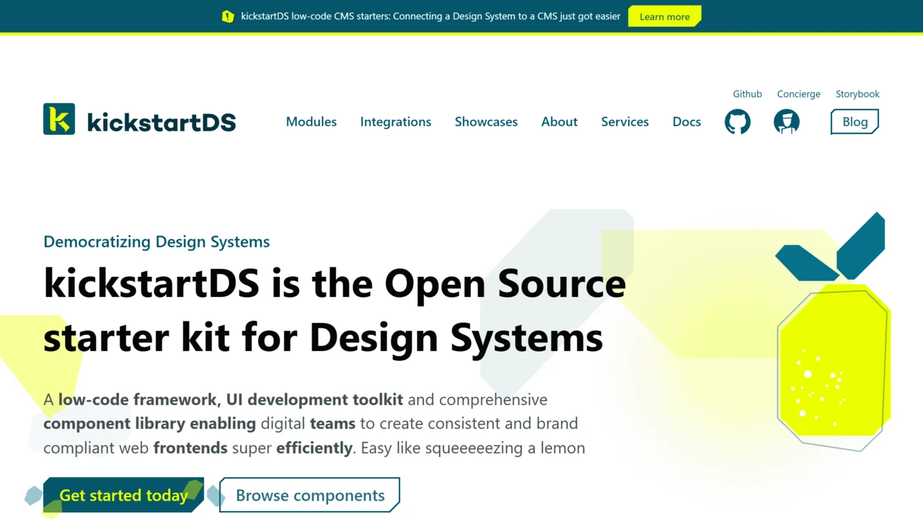The image size is (923, 519).
Task: Open the Integrations menu item
Action: [x=396, y=122]
